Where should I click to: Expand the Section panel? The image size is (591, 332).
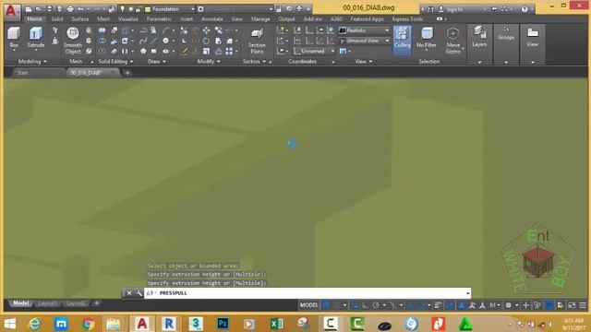coord(254,62)
